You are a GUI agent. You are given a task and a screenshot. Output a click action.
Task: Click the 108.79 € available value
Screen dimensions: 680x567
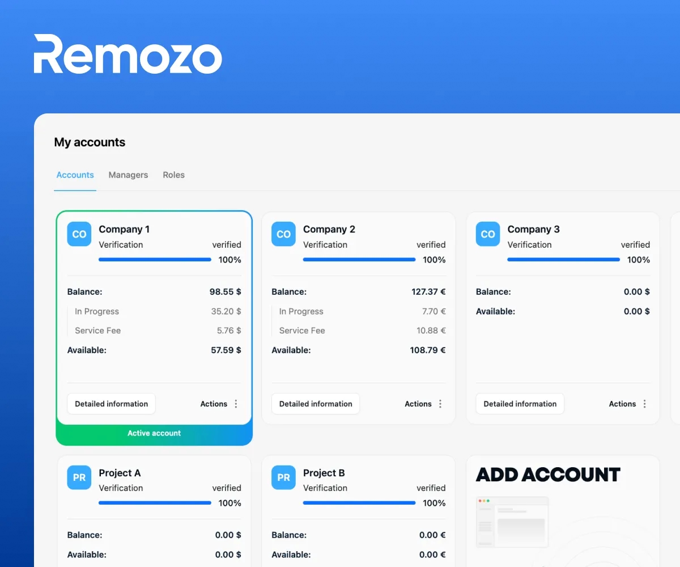coord(428,350)
